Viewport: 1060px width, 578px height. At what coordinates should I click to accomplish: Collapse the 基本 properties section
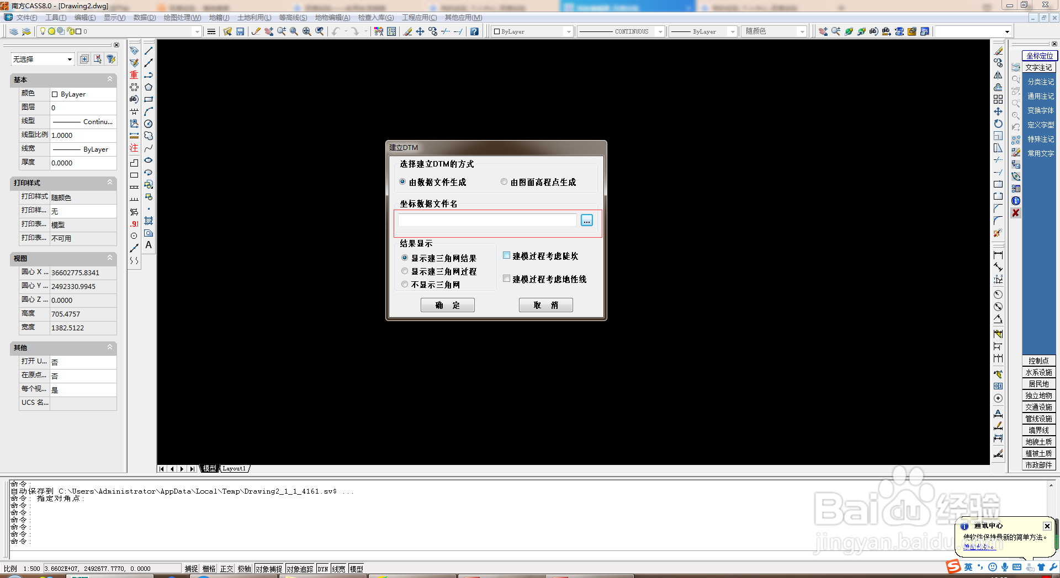[110, 79]
